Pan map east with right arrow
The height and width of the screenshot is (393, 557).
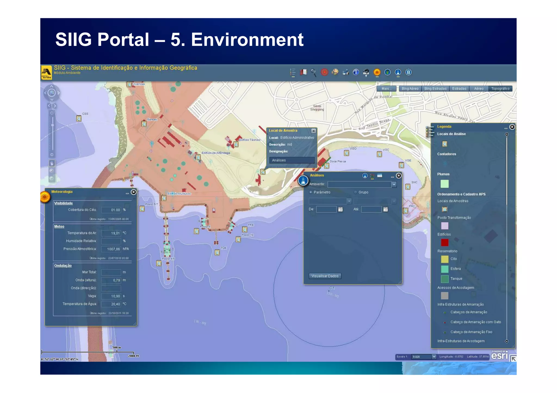click(58, 93)
